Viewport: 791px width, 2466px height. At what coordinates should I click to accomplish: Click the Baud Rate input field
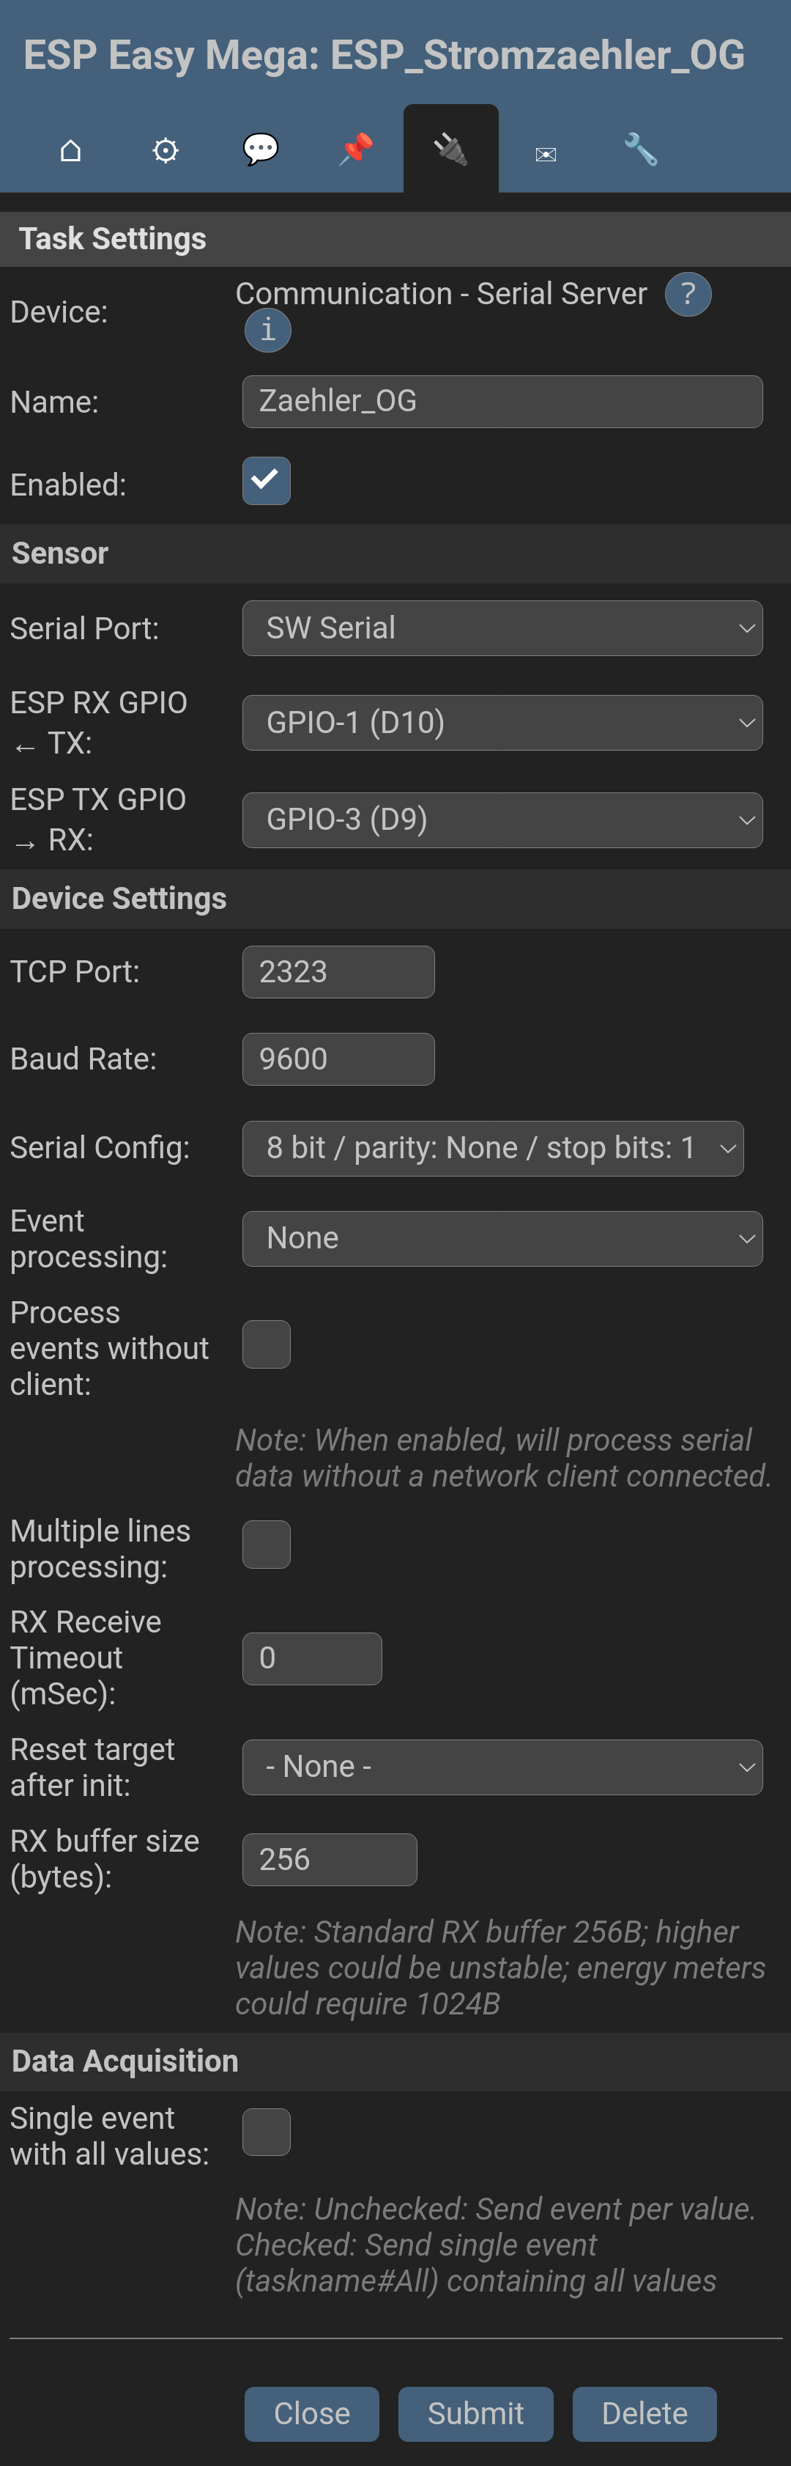(338, 1059)
